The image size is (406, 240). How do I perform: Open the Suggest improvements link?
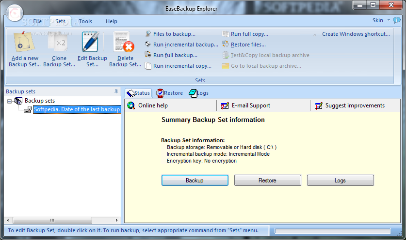(x=355, y=105)
